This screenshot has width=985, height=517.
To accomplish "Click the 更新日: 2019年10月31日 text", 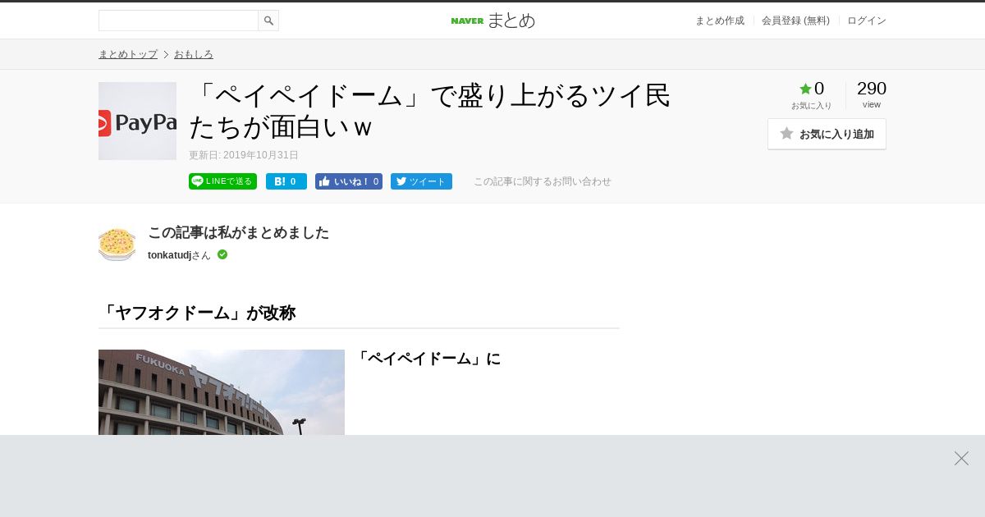I will (244, 155).
